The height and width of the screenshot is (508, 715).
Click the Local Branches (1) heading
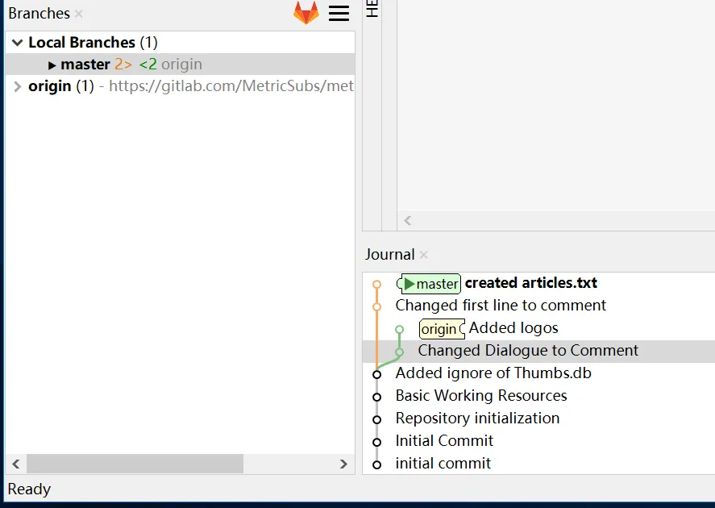[93, 43]
